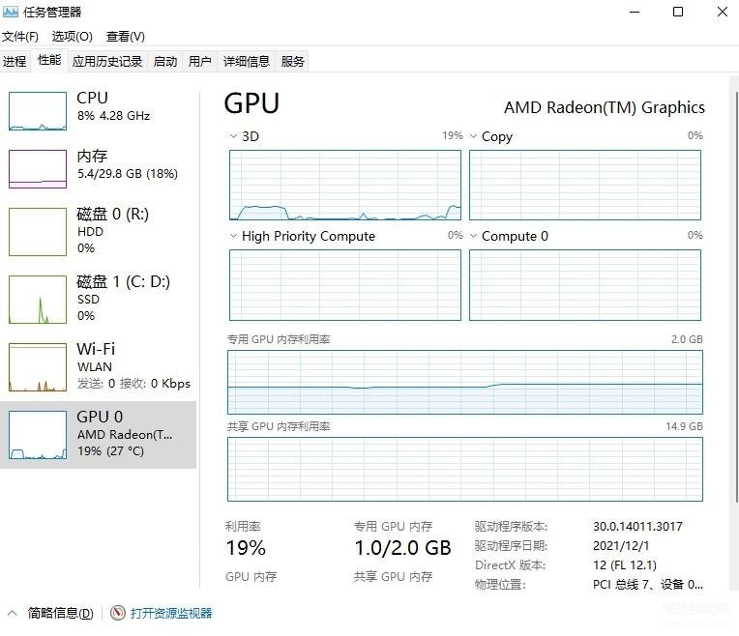739x636 pixels.
Task: Select the Wi-Fi WLAN performance entry
Action: click(x=98, y=366)
